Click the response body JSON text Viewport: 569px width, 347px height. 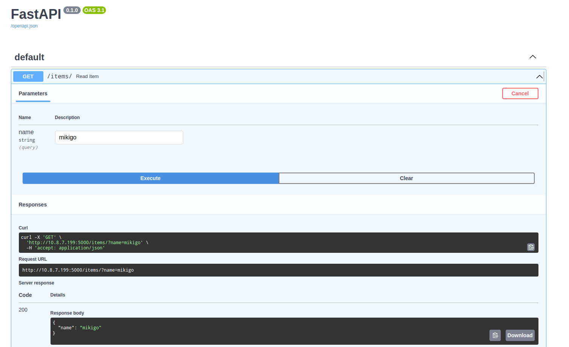click(80, 328)
